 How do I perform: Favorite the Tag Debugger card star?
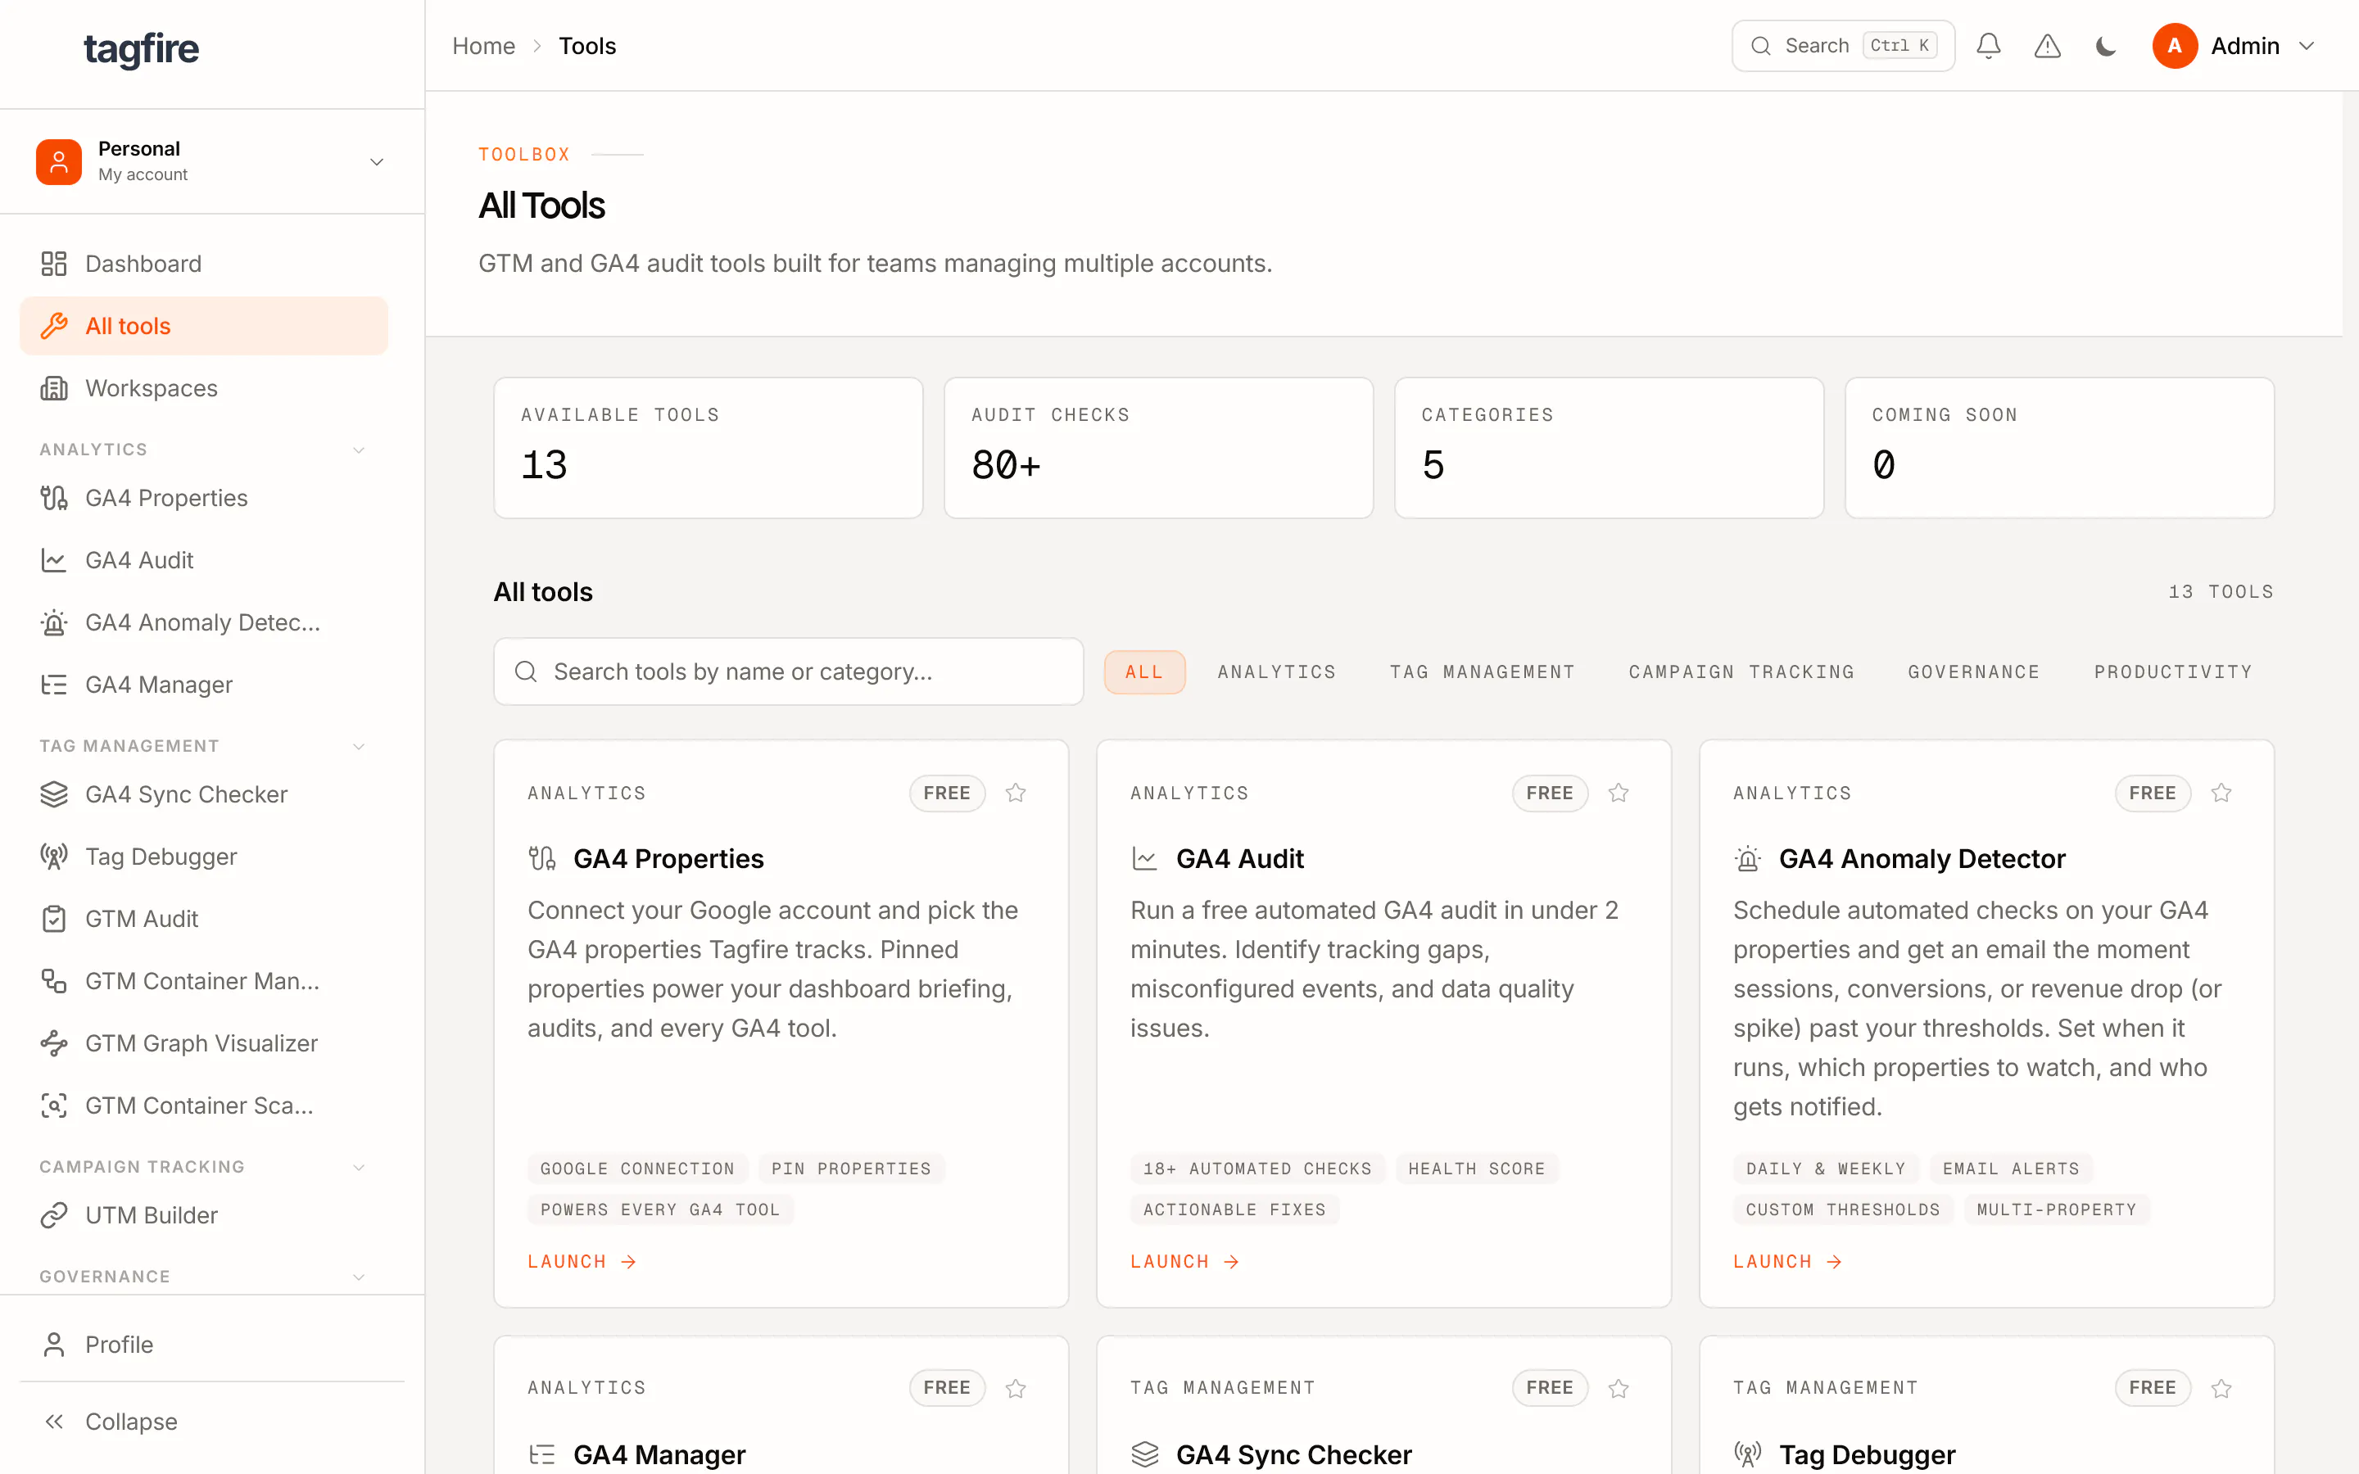pos(2221,1388)
